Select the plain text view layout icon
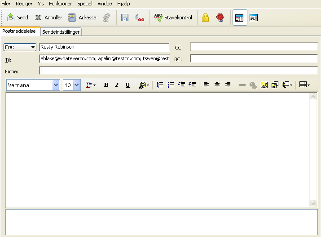Viewport: 321px width, 237px height. pos(254,18)
